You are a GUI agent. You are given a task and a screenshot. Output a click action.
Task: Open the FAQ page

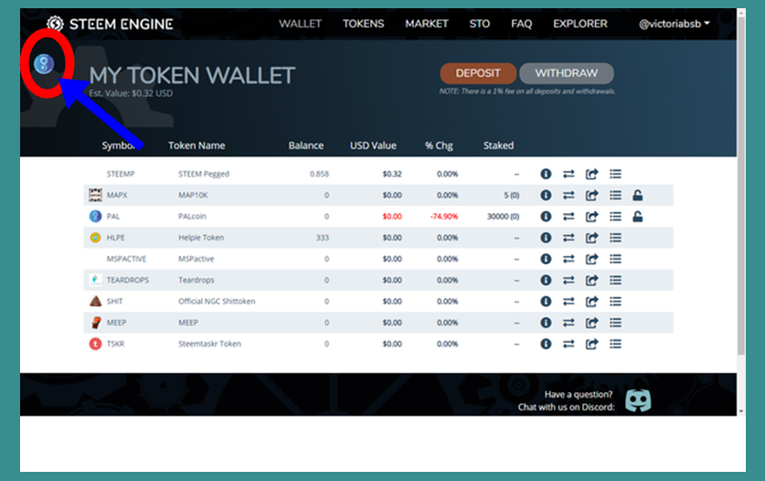tap(522, 24)
